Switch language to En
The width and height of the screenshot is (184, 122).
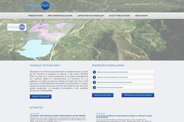pos(156,4)
